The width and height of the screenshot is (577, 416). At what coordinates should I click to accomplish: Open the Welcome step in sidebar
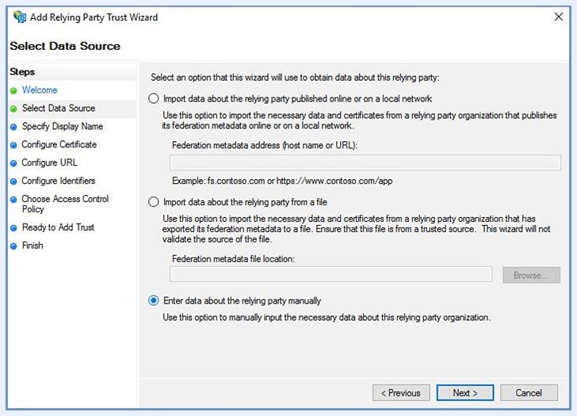pyautogui.click(x=40, y=90)
